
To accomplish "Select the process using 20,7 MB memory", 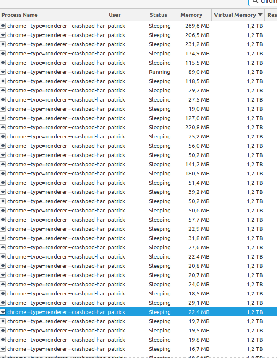I will click(138, 275).
